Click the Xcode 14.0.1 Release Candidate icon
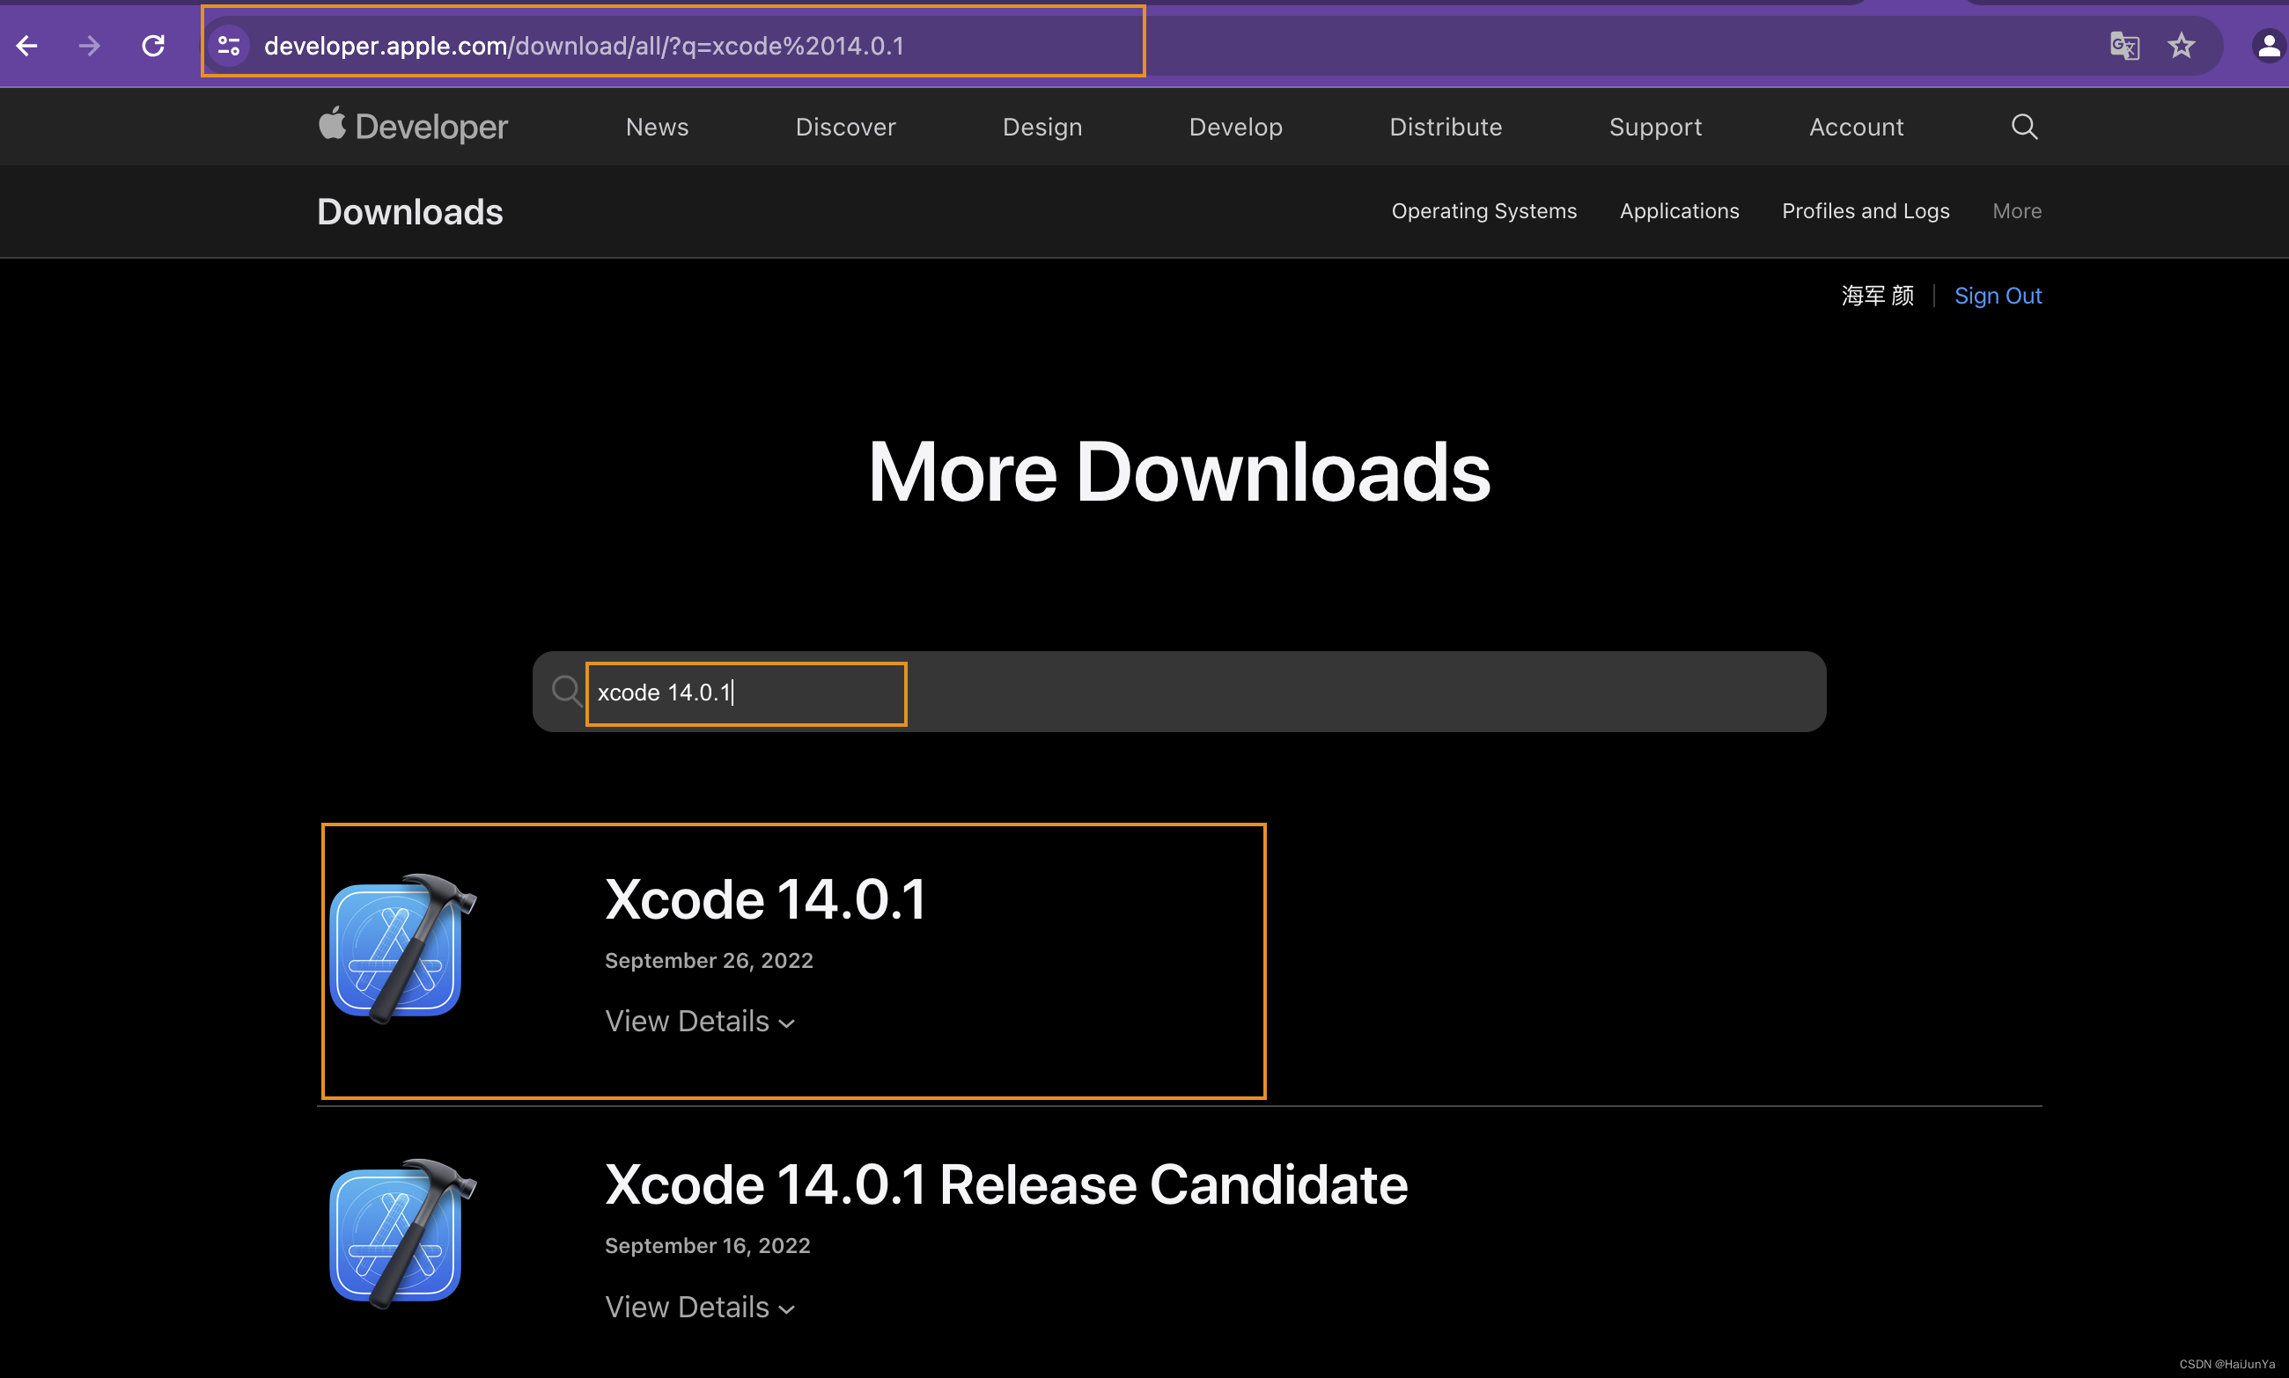The image size is (2289, 1378). coord(406,1235)
